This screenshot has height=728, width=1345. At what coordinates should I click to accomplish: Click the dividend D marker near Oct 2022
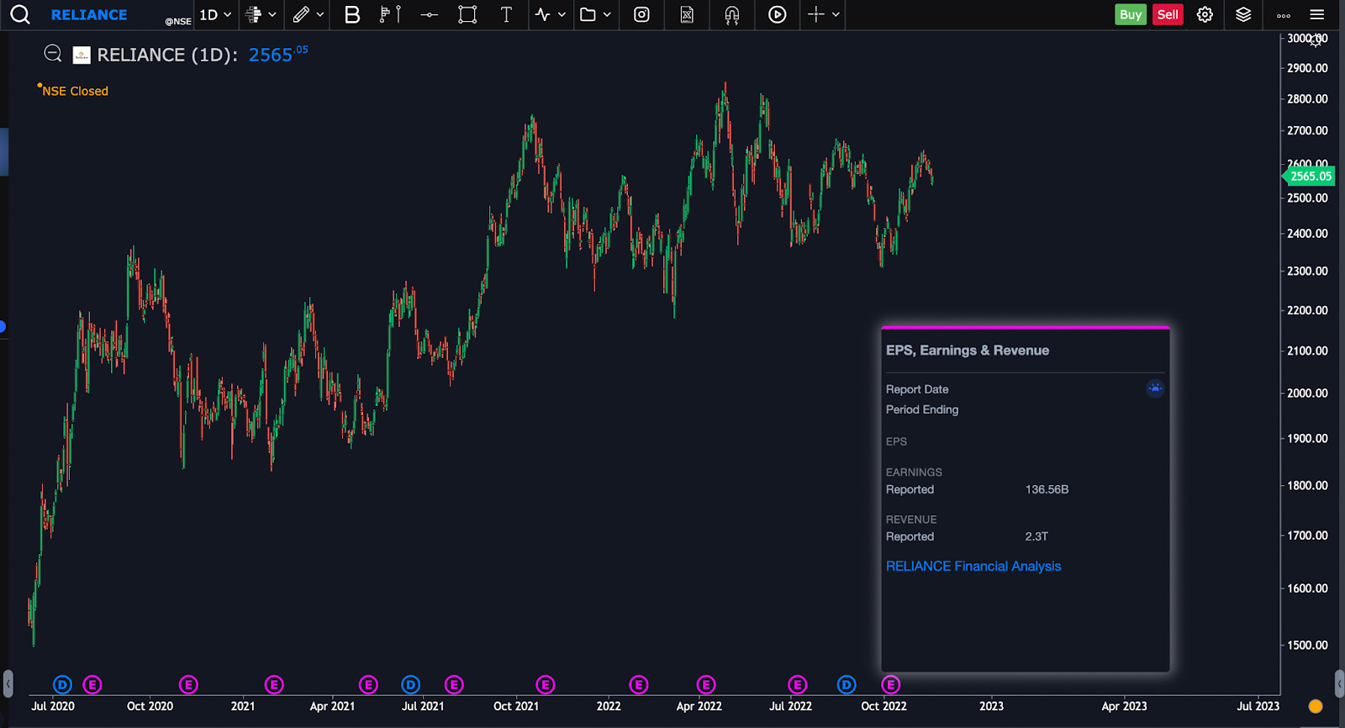coord(847,685)
